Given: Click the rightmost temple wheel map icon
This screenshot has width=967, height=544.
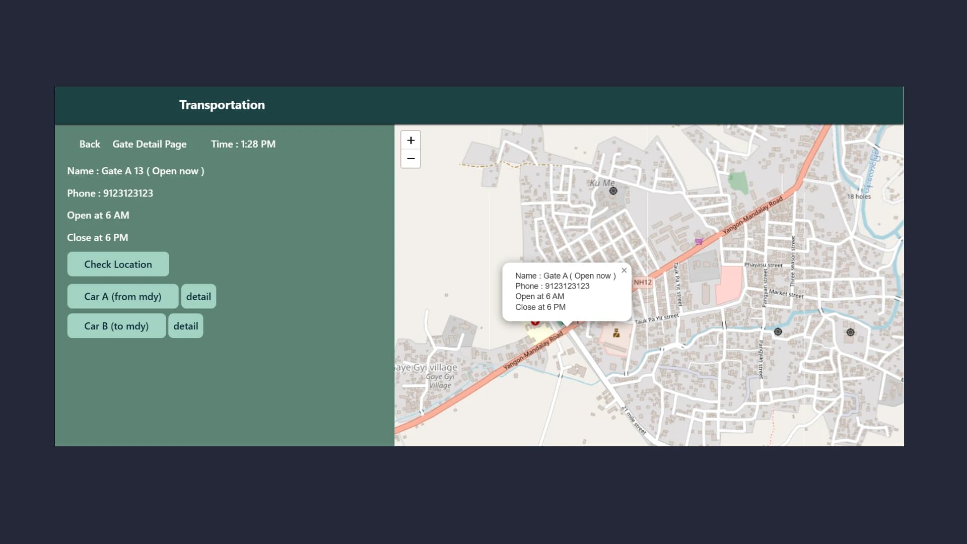Looking at the screenshot, I should (850, 332).
